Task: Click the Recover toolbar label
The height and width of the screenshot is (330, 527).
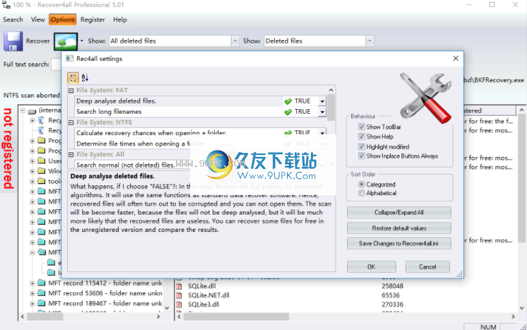Action: [x=38, y=41]
